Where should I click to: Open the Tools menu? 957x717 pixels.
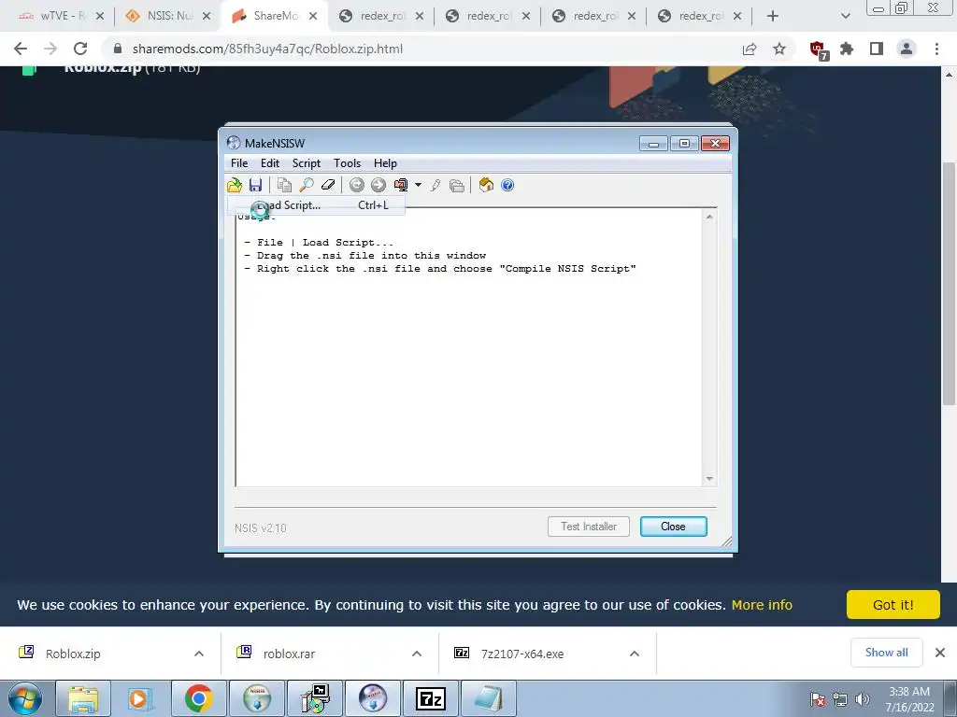(347, 162)
